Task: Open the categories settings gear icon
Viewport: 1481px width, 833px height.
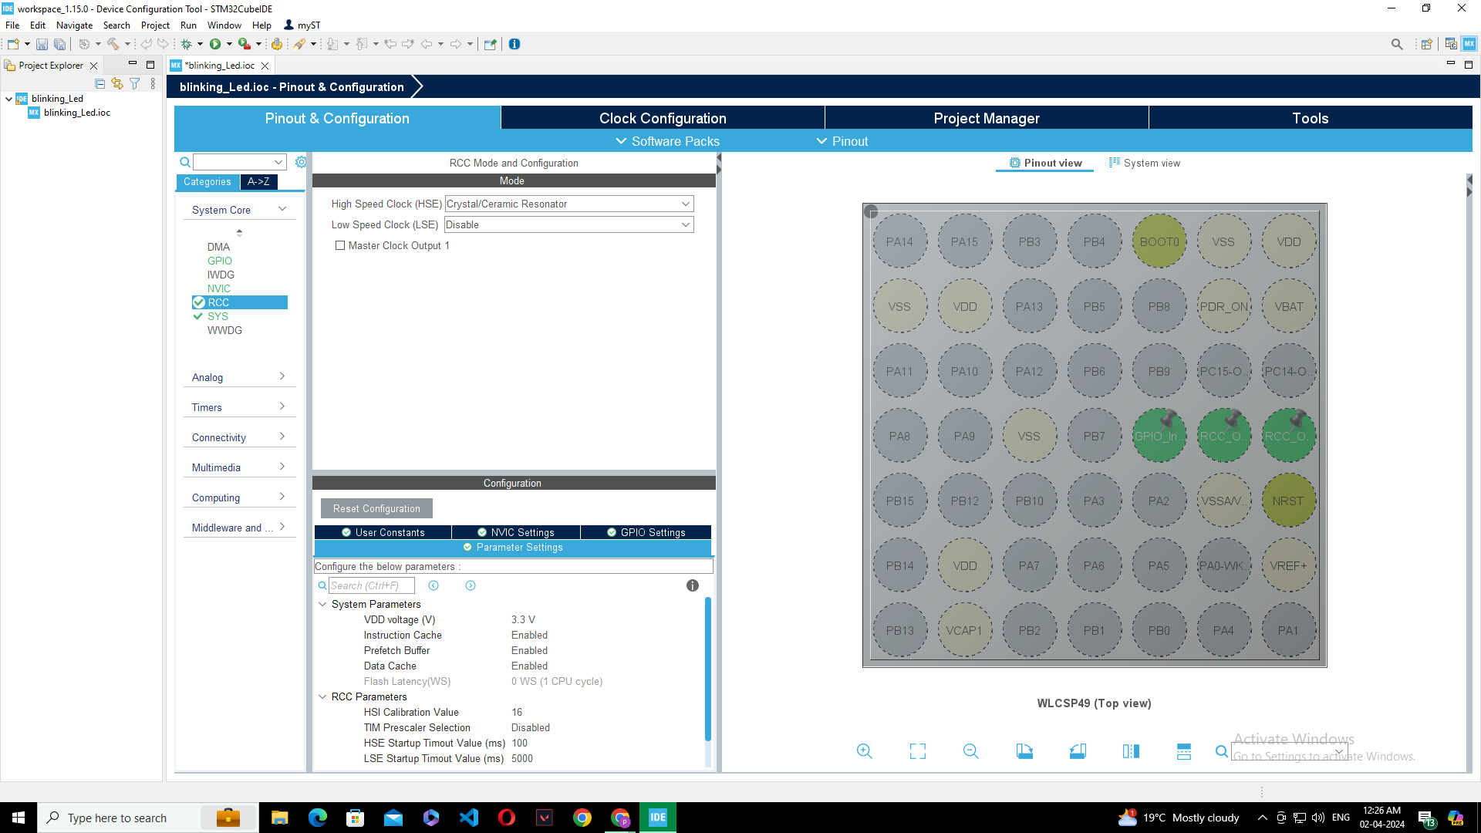Action: pyautogui.click(x=301, y=162)
